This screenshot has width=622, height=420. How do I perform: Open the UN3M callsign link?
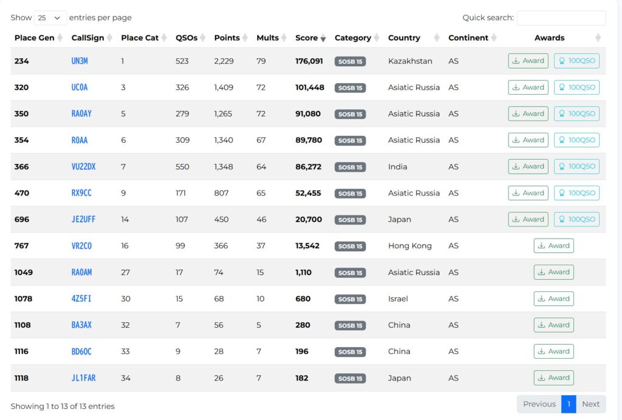pyautogui.click(x=80, y=61)
